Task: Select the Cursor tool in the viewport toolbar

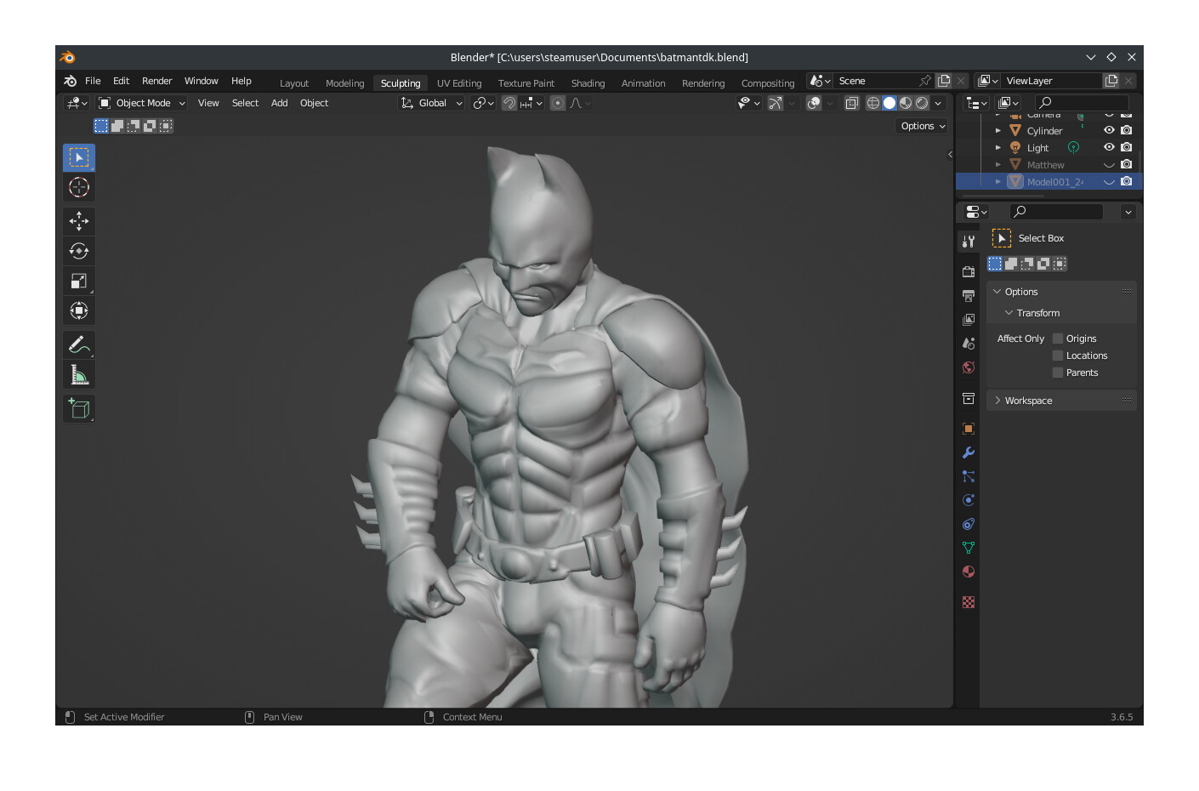Action: pyautogui.click(x=79, y=187)
